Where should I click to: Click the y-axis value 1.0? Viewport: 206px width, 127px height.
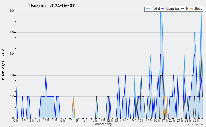coord(12,96)
